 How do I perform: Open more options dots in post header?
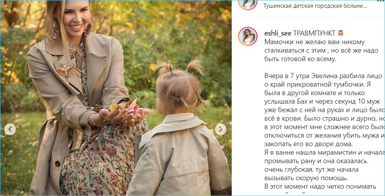[x=382, y=1]
